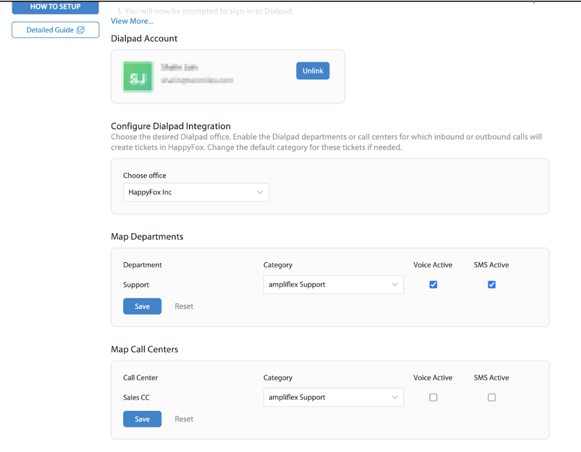Click the Map Call Centers heading

coord(145,350)
